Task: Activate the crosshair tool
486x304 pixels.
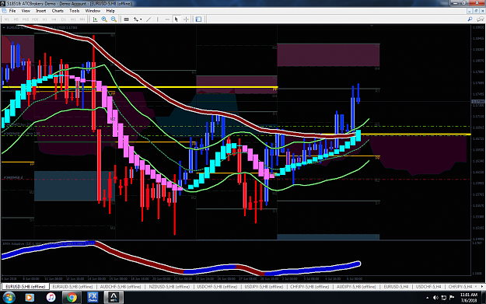Action: pos(186,19)
